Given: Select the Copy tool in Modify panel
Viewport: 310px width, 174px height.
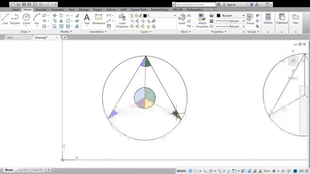Looking at the screenshot, I should [55, 21].
